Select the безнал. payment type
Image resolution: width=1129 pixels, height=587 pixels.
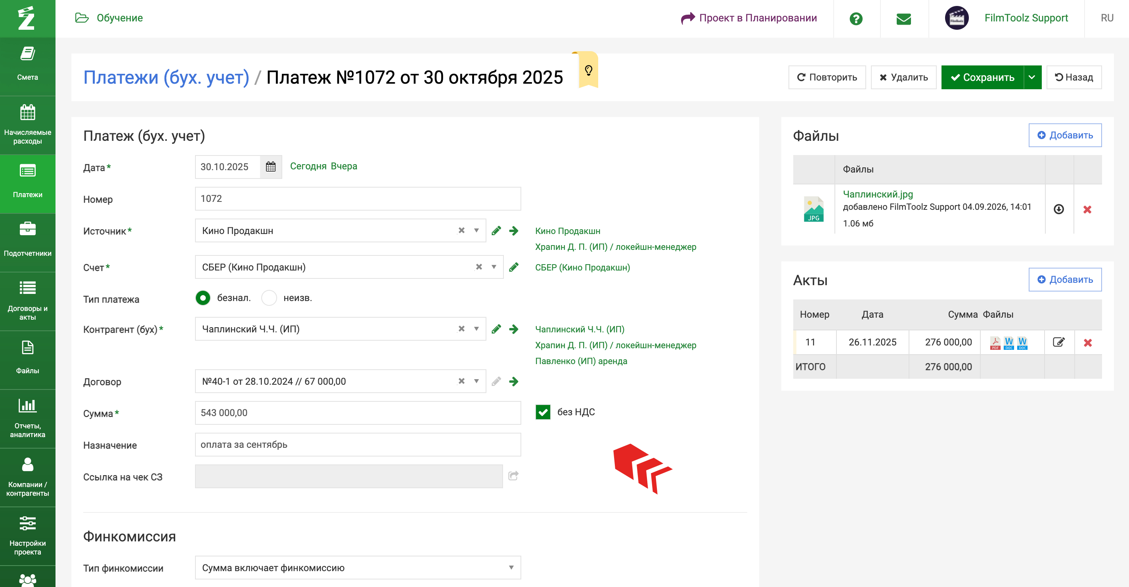203,298
